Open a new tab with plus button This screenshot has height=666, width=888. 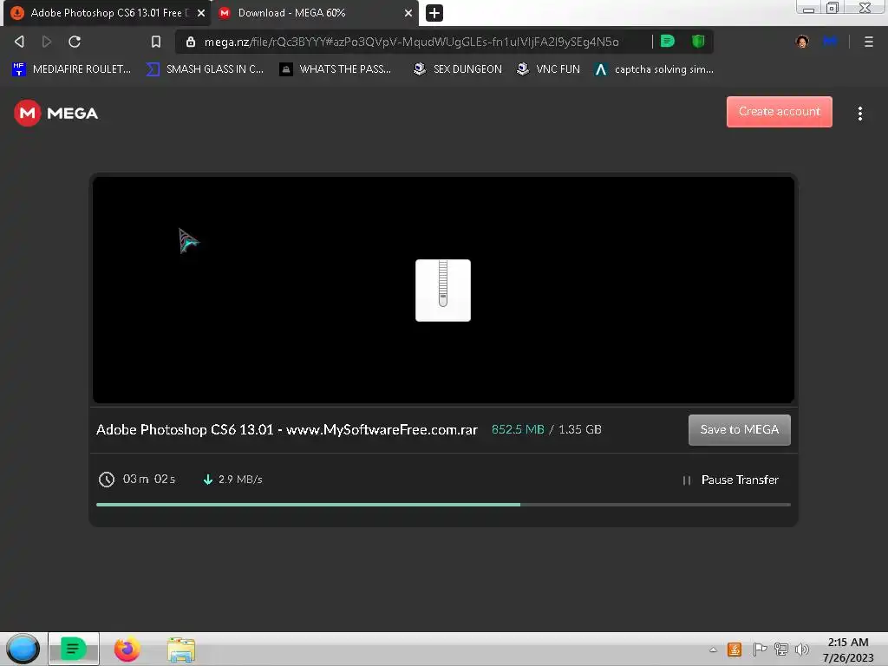point(434,13)
